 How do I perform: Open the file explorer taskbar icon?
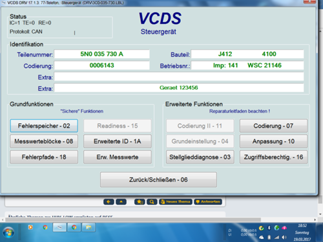(89, 228)
